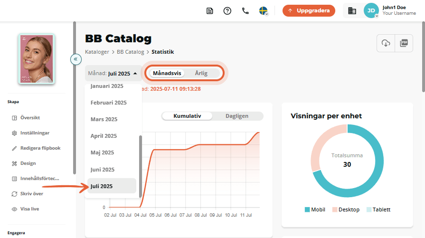The image size is (425, 238).
Task: Click the Uppgradera button
Action: pyautogui.click(x=309, y=10)
